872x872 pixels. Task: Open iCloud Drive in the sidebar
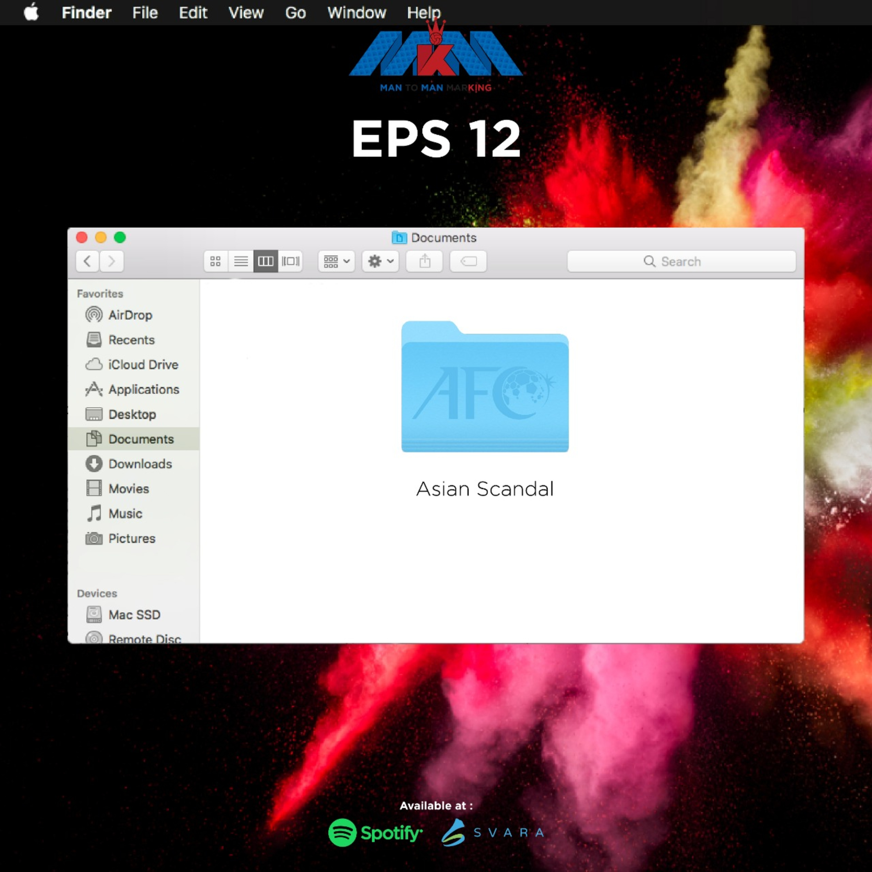134,365
